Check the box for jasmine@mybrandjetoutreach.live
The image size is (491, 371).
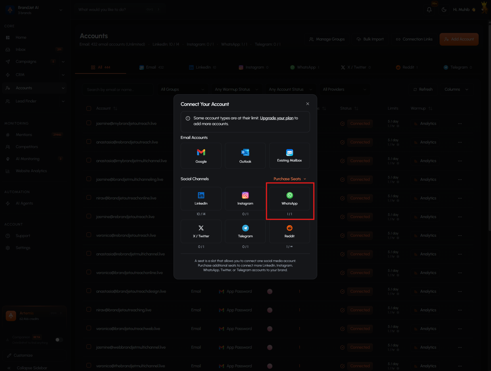(89, 123)
